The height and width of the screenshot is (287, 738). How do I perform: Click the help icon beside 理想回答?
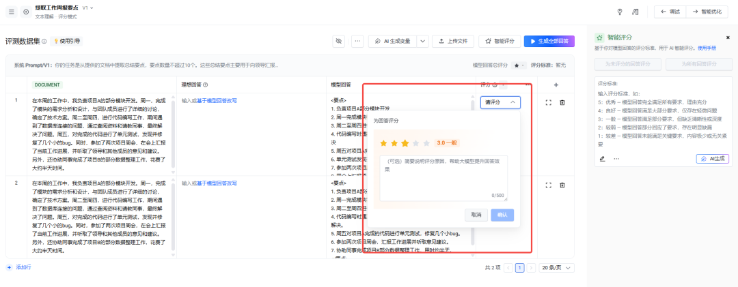[206, 85]
